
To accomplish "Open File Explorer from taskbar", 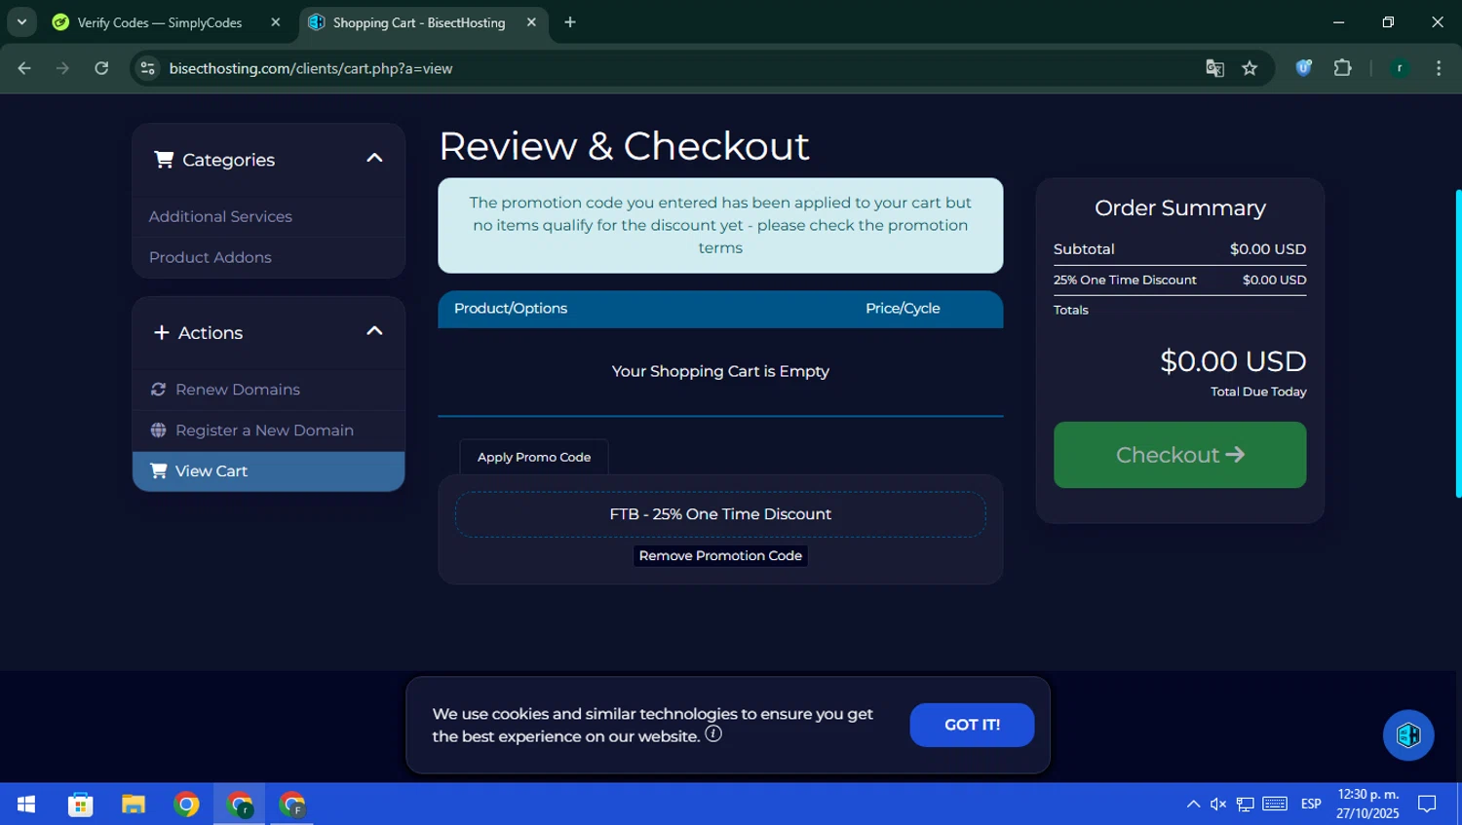I will pos(134,805).
